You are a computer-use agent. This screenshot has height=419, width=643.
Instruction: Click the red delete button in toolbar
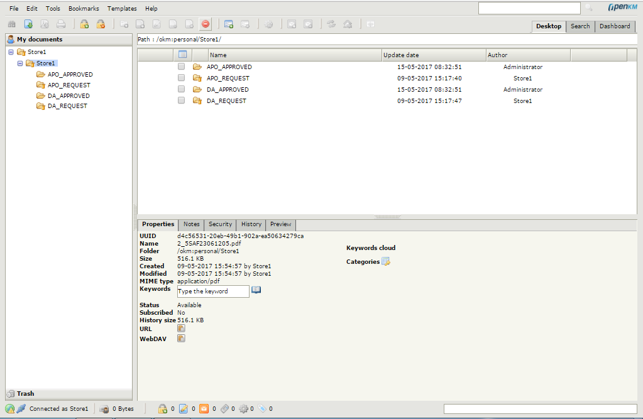pyautogui.click(x=206, y=24)
